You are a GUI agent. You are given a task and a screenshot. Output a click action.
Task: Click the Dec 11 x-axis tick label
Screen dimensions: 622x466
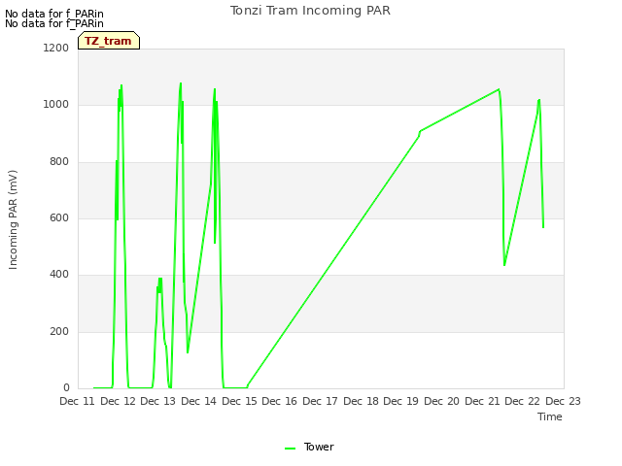point(78,401)
